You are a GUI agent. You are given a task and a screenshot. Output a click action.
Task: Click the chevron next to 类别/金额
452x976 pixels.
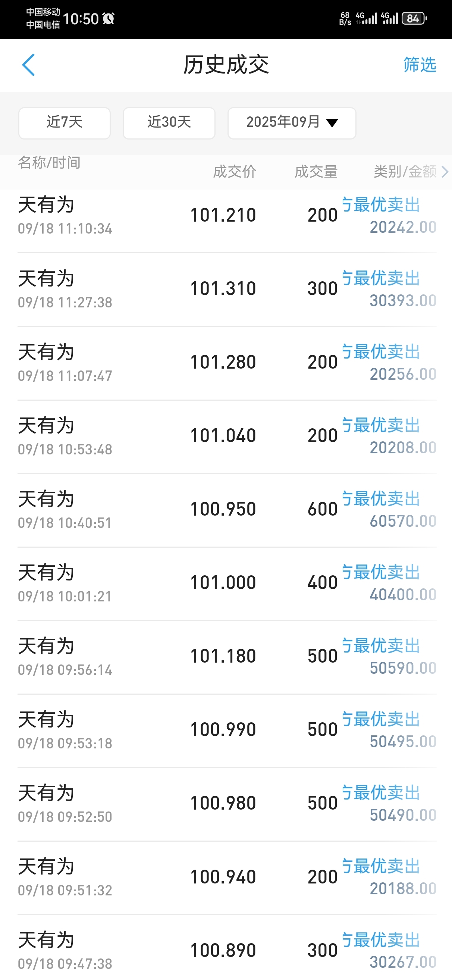tap(445, 172)
